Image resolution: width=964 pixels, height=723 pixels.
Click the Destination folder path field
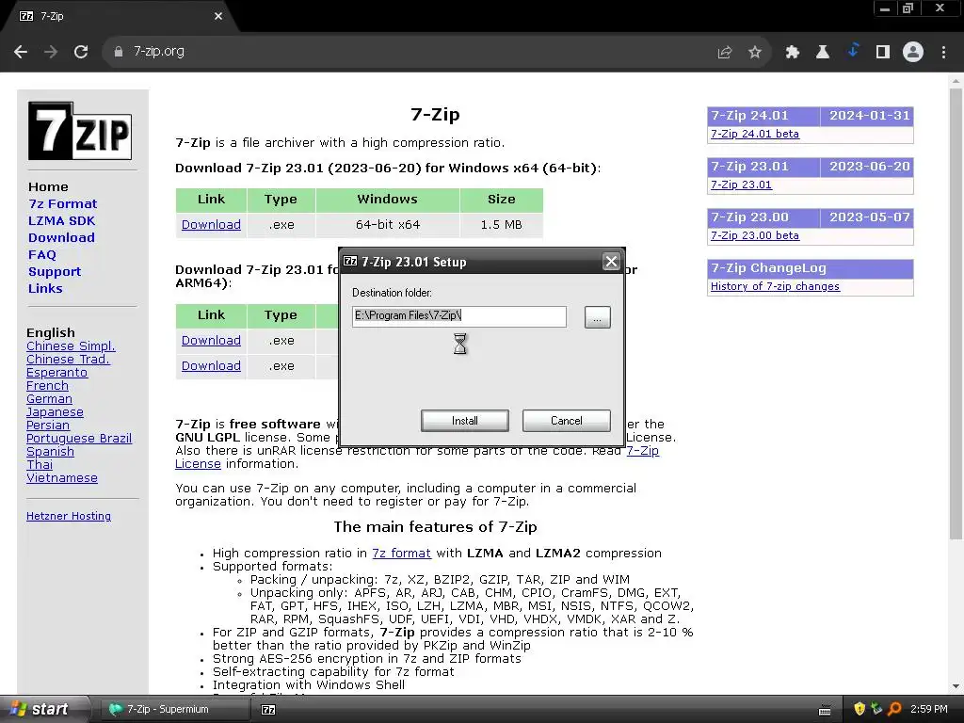pyautogui.click(x=458, y=316)
